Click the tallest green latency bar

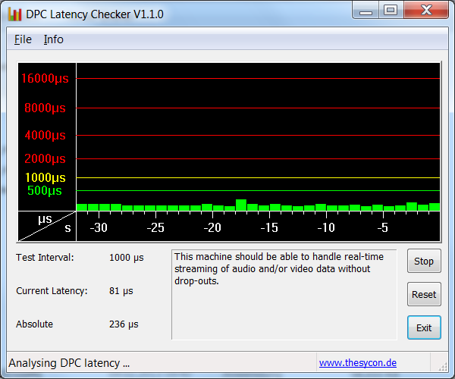[x=241, y=205]
